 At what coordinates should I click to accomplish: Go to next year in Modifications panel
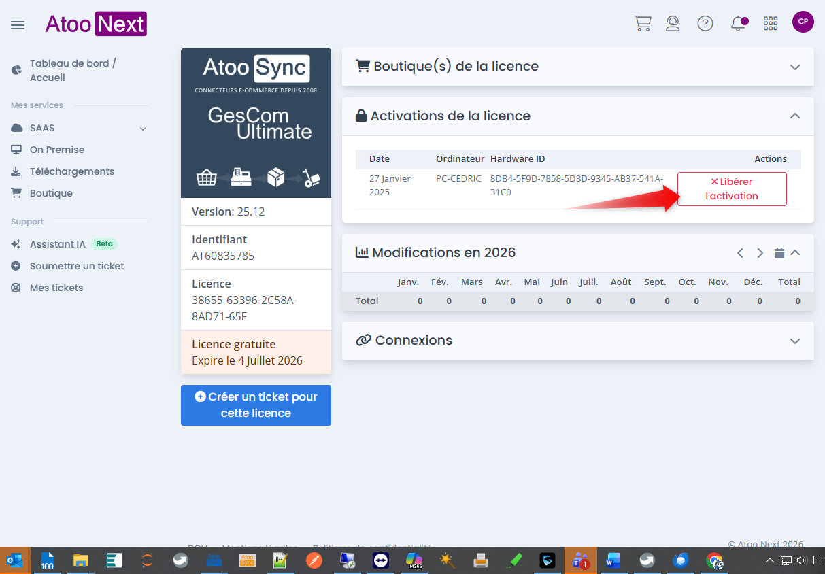[760, 253]
